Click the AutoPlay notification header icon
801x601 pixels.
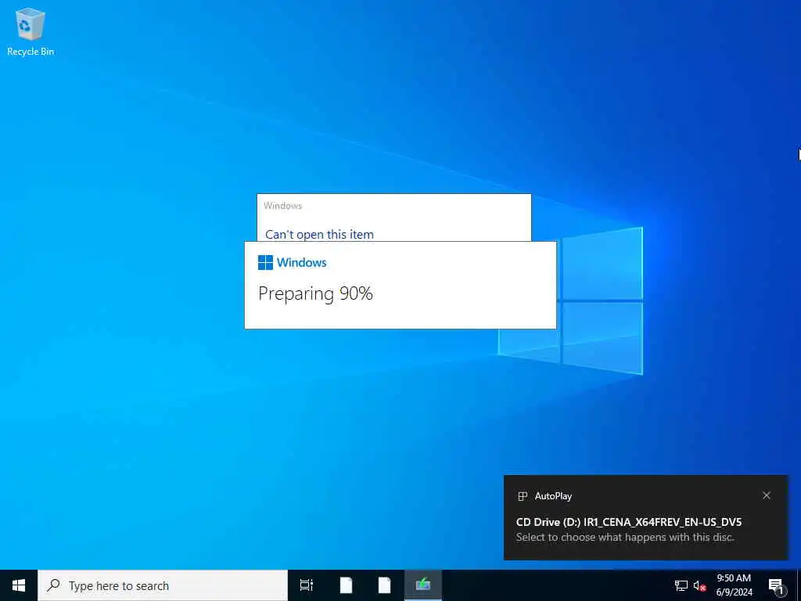click(x=522, y=495)
